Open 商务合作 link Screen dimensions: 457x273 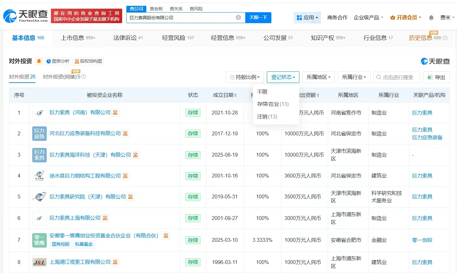(x=337, y=18)
